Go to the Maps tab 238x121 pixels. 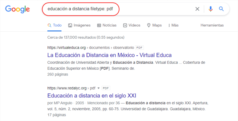pyautogui.click(x=154, y=25)
